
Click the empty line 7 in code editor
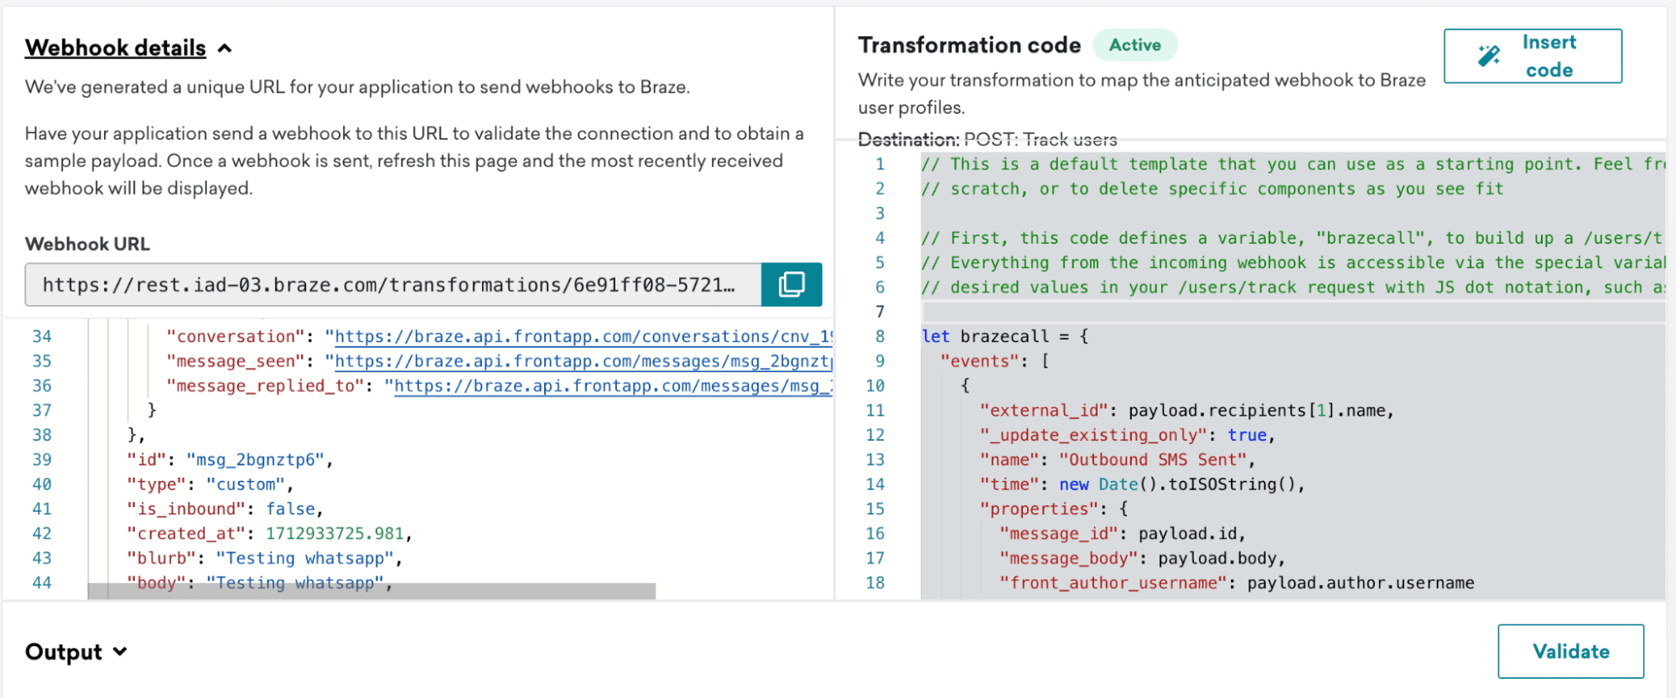(1291, 313)
